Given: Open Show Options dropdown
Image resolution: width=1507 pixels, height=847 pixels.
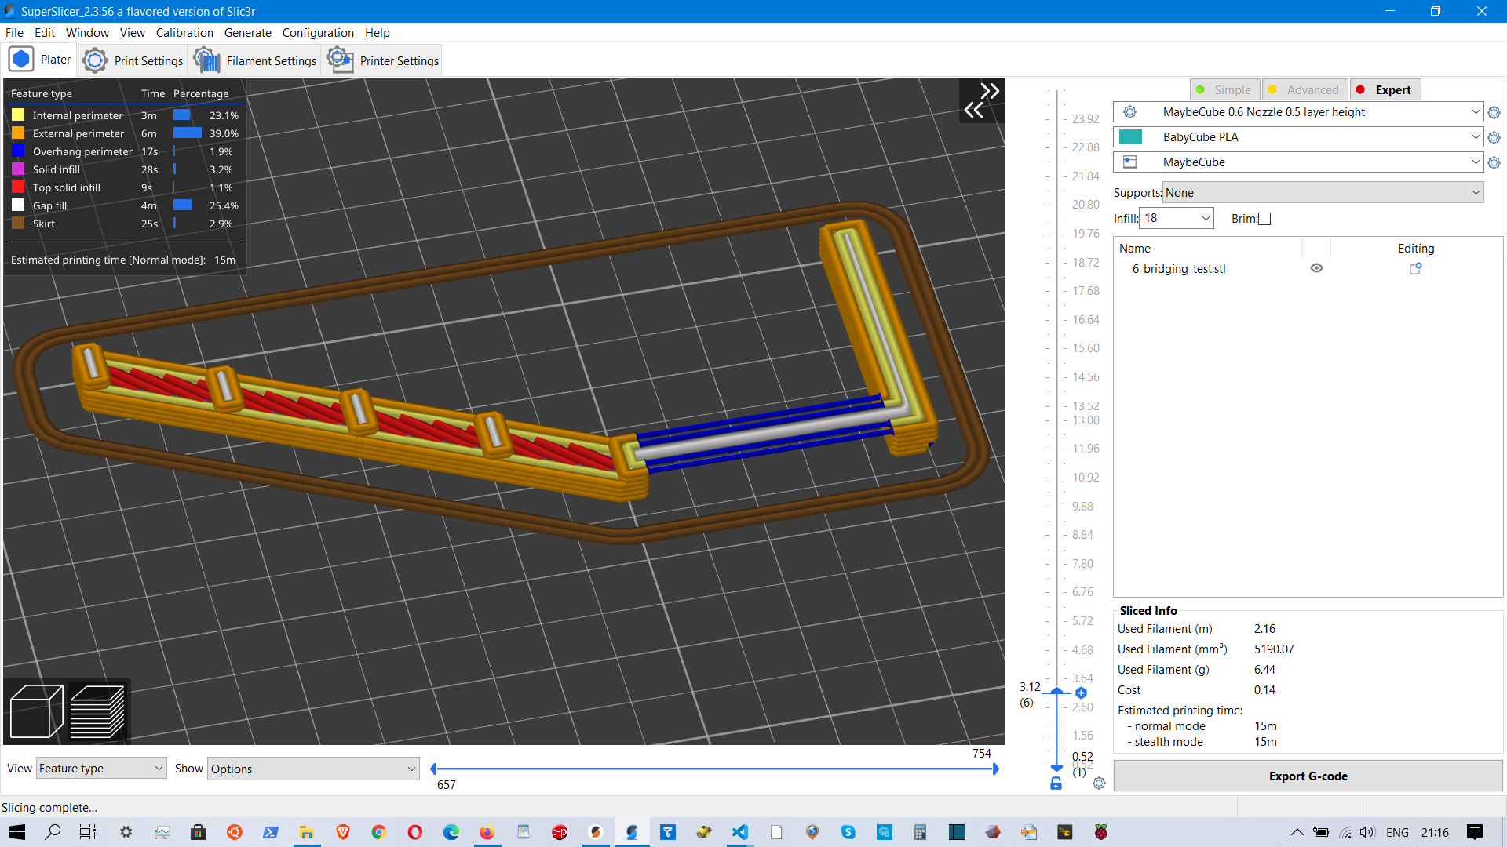Looking at the screenshot, I should coord(313,769).
